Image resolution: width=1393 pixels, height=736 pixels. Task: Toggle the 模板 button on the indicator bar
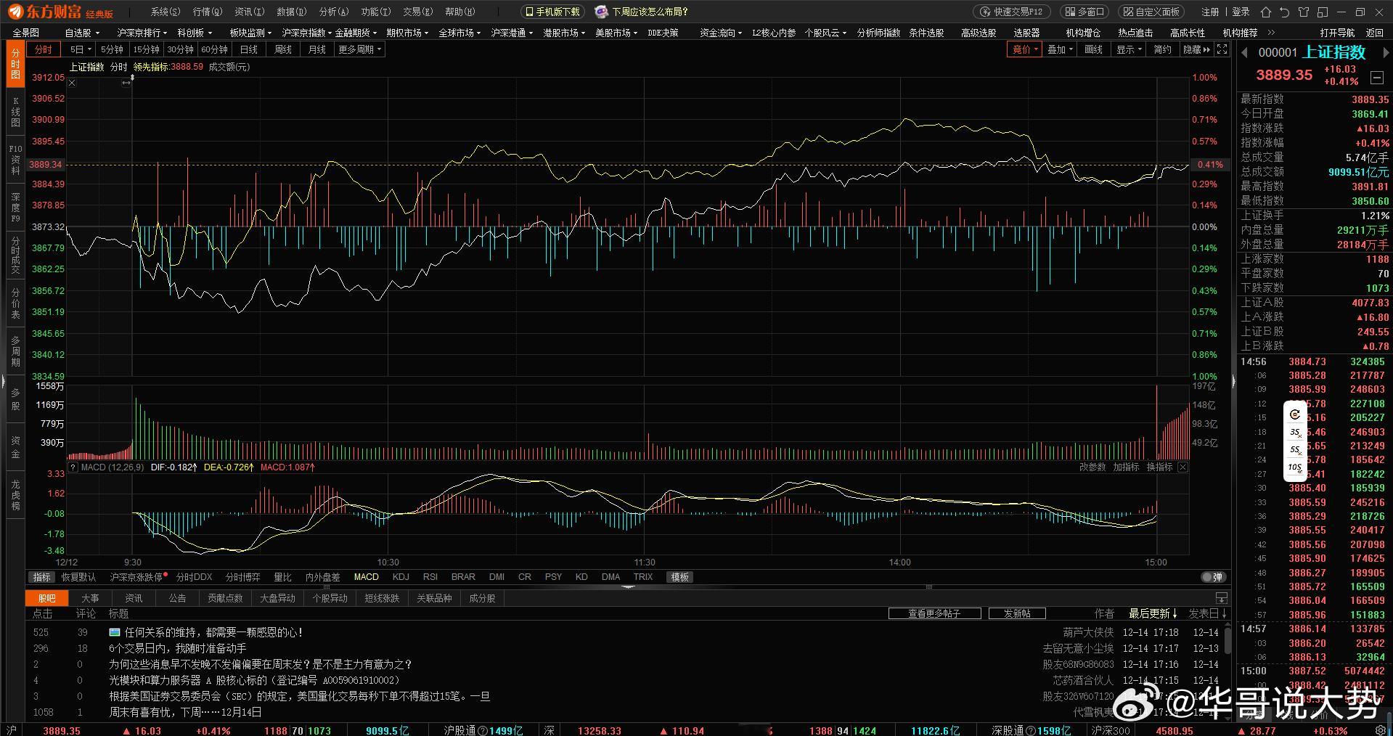pyautogui.click(x=680, y=577)
